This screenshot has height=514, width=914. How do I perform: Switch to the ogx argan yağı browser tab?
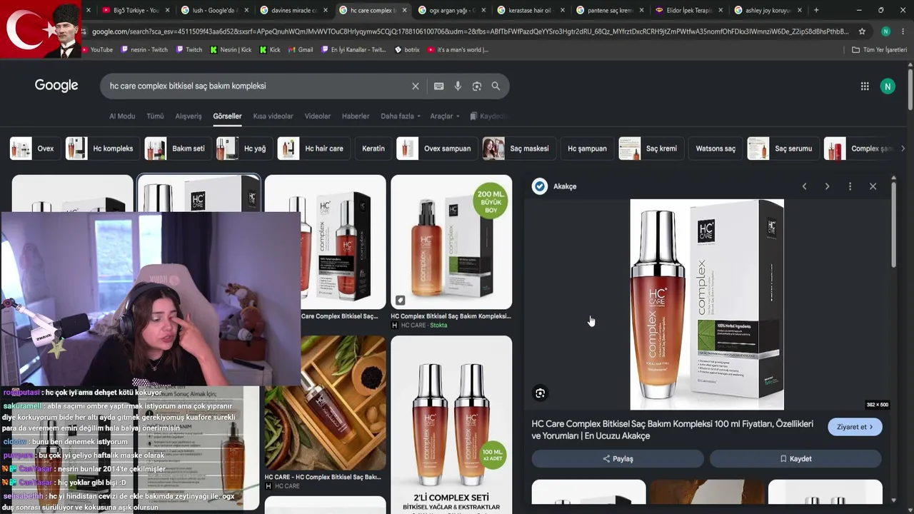coord(453,10)
